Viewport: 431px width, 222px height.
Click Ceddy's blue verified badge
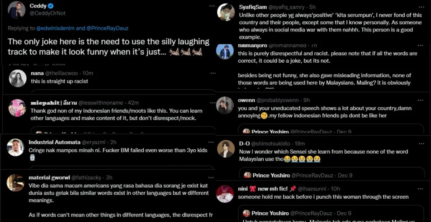click(x=51, y=6)
